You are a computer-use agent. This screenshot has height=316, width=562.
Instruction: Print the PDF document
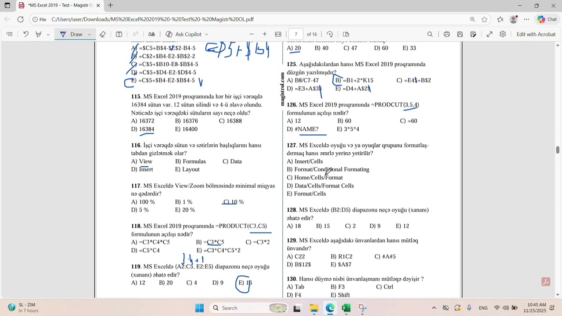tap(447, 34)
